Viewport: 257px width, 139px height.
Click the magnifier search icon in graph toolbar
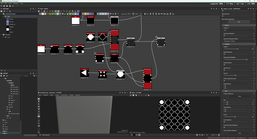point(50,11)
